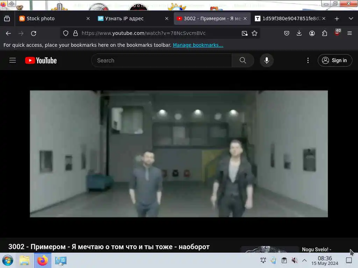Switch to 1d59f380e9047851fe8d tab
Screen dimensions: 358x268
pos(291,19)
